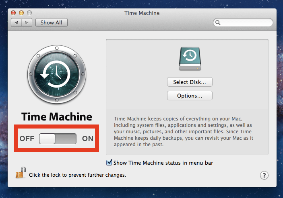Click the slider knob on the switch
Viewport: 283px width, 198px height.
click(x=47, y=139)
